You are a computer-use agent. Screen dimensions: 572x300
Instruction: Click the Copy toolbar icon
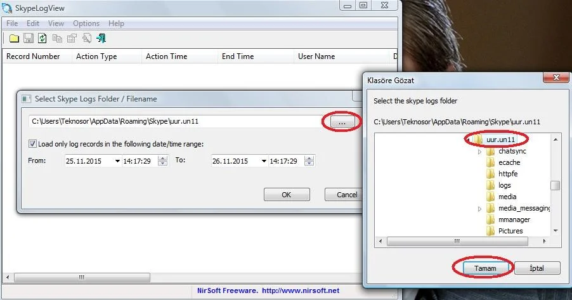click(57, 38)
